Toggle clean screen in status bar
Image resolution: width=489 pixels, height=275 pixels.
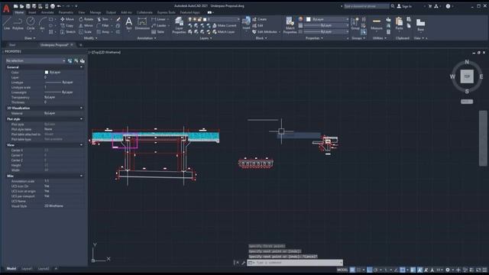point(478,270)
